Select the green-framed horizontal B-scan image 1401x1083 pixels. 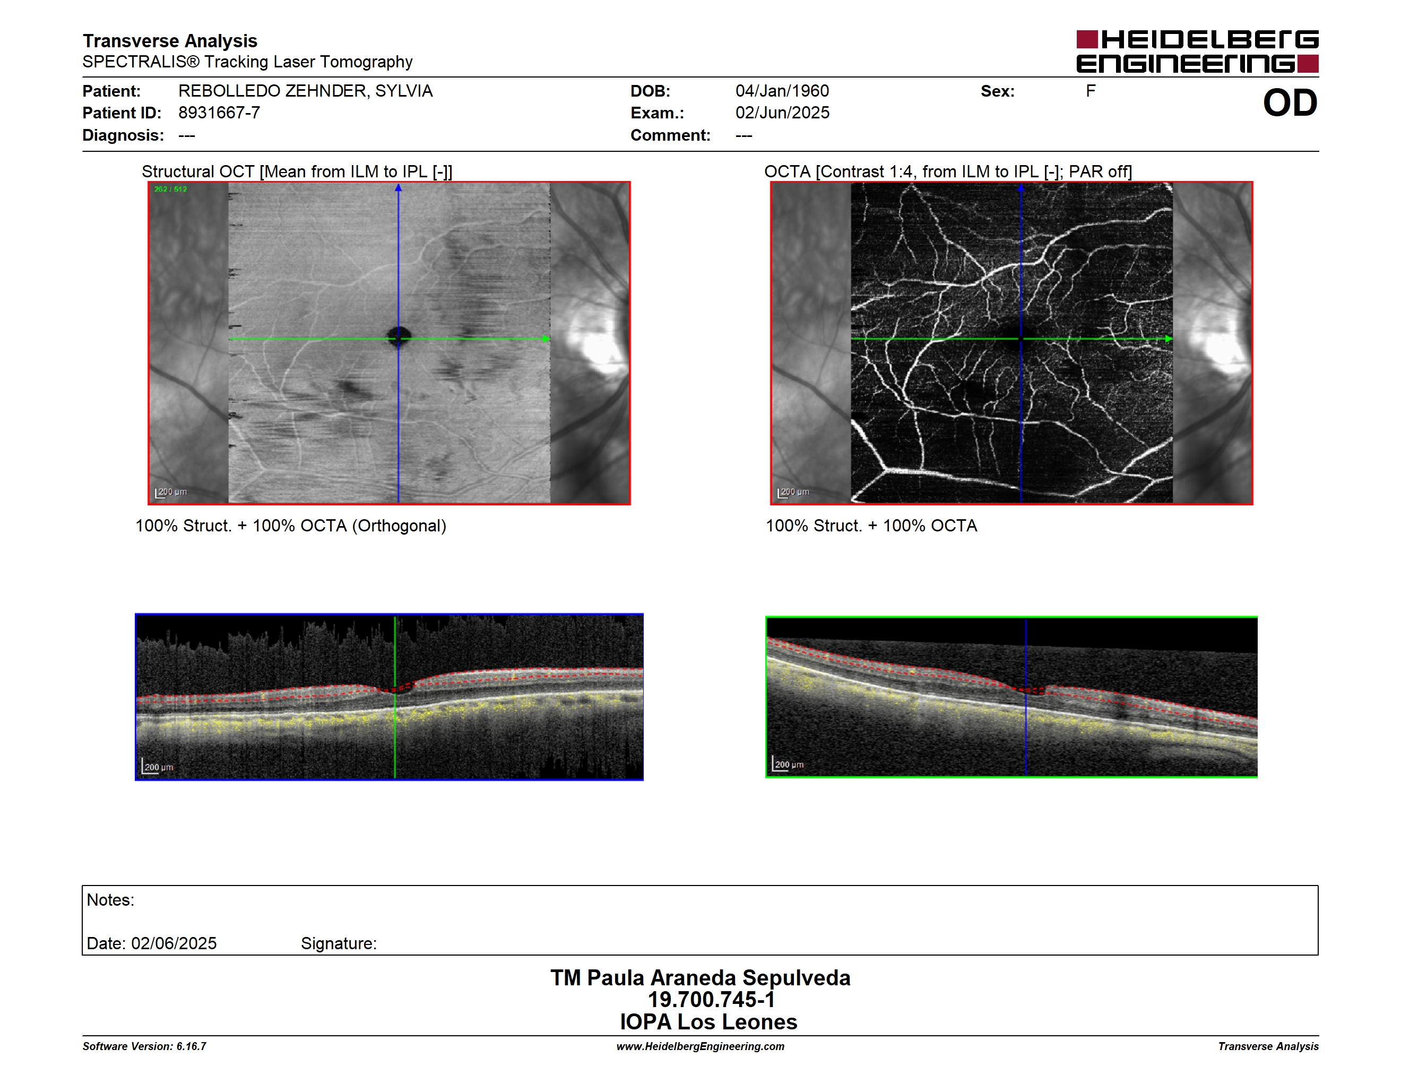(x=1011, y=697)
